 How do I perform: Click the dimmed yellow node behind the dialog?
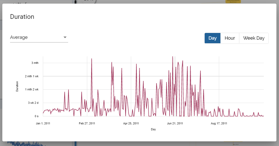tap(233, 1)
